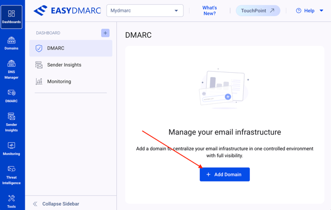331x210 pixels.
Task: Click the DASHBOARD section label
Action: [x=48, y=33]
